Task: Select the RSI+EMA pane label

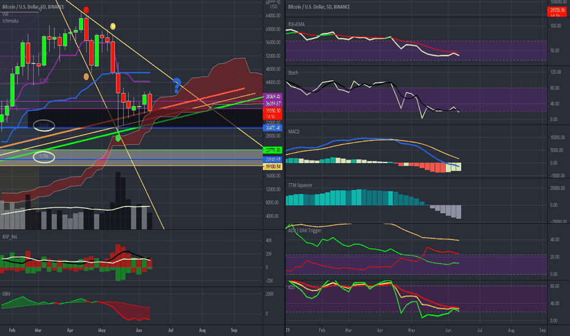Action: (x=296, y=24)
